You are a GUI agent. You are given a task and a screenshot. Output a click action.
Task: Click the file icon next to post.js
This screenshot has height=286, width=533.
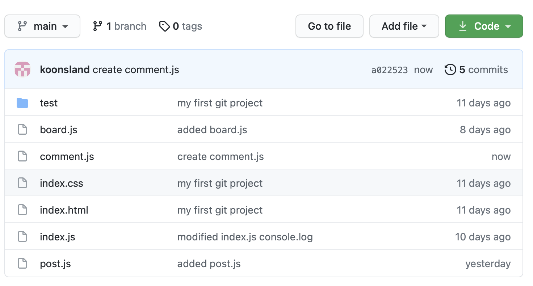pyautogui.click(x=22, y=264)
